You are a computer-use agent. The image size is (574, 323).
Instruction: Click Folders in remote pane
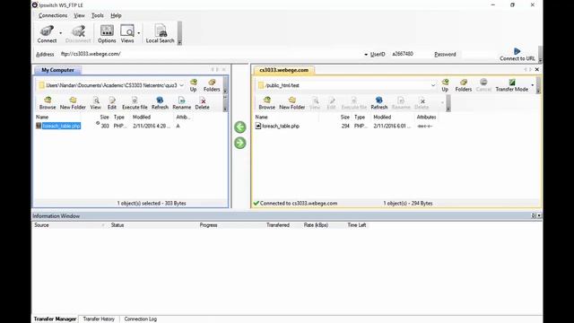(464, 85)
